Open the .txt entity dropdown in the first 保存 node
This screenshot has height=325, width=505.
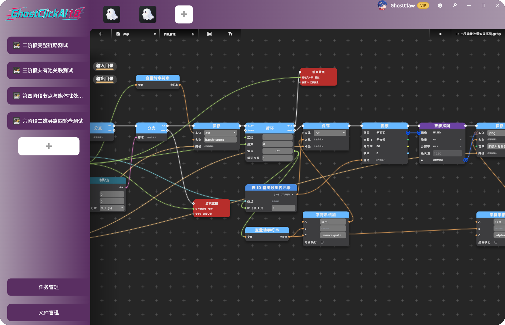[x=221, y=133]
